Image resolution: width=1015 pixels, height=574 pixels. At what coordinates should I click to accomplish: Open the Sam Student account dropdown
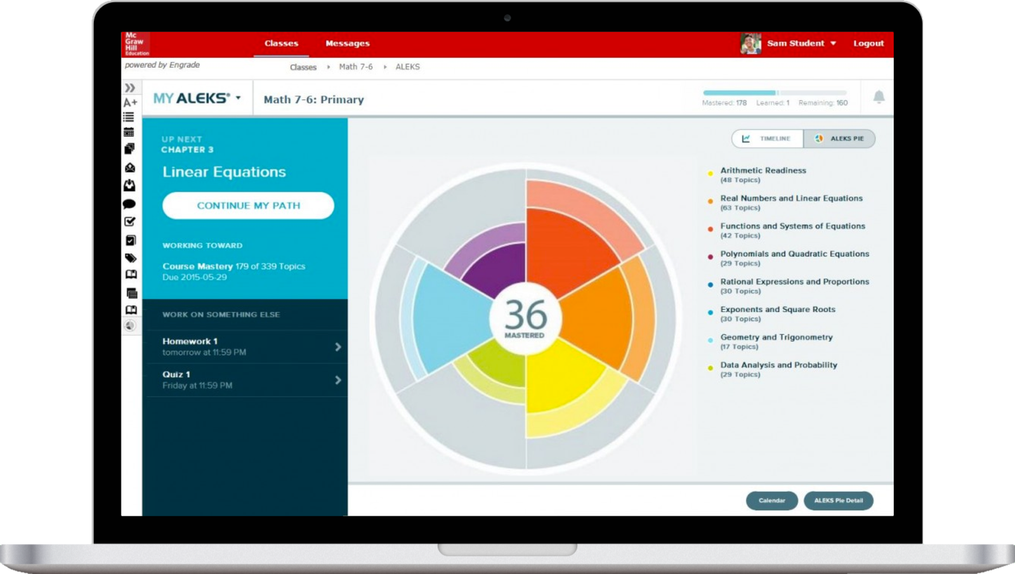(x=802, y=44)
